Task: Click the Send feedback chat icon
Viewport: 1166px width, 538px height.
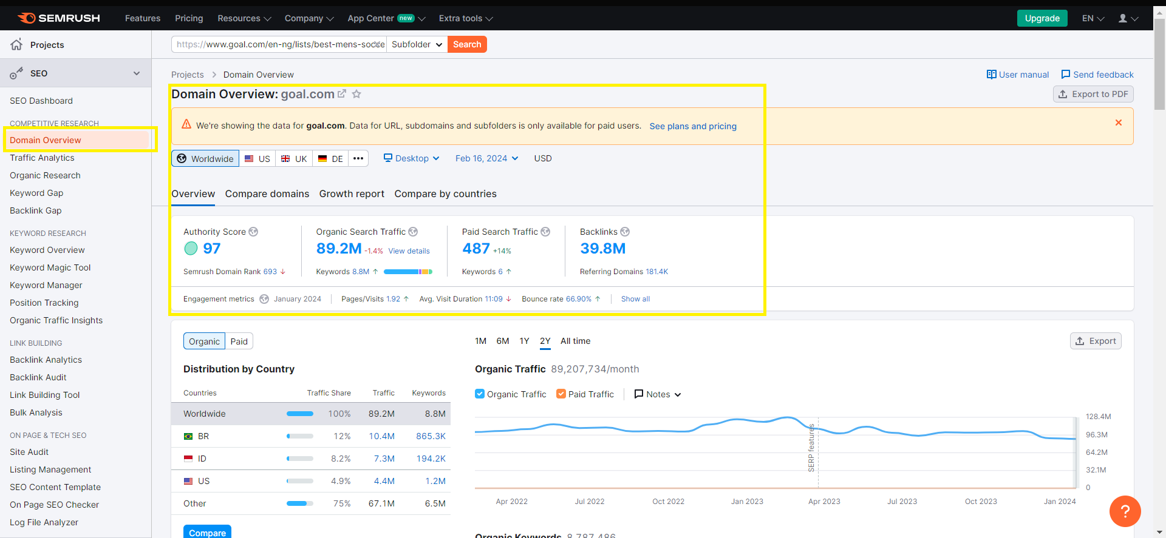Action: (1066, 75)
